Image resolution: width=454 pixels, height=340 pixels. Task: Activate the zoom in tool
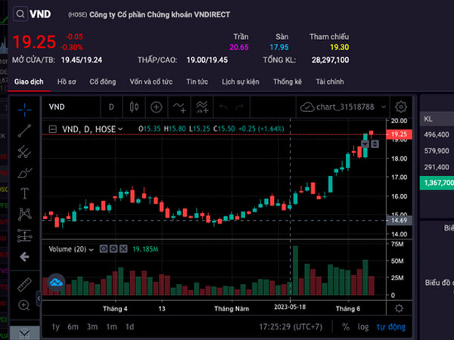24,305
